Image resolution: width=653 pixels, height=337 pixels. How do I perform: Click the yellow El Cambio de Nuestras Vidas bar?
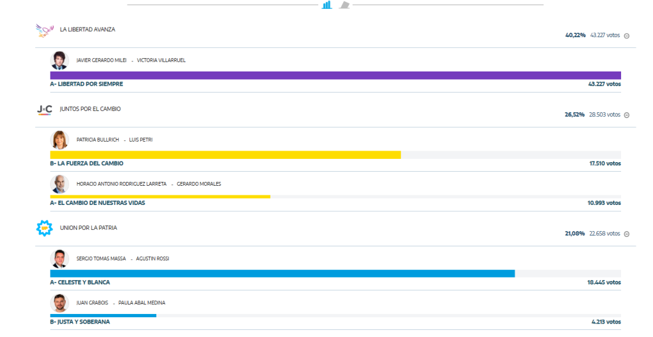160,197
